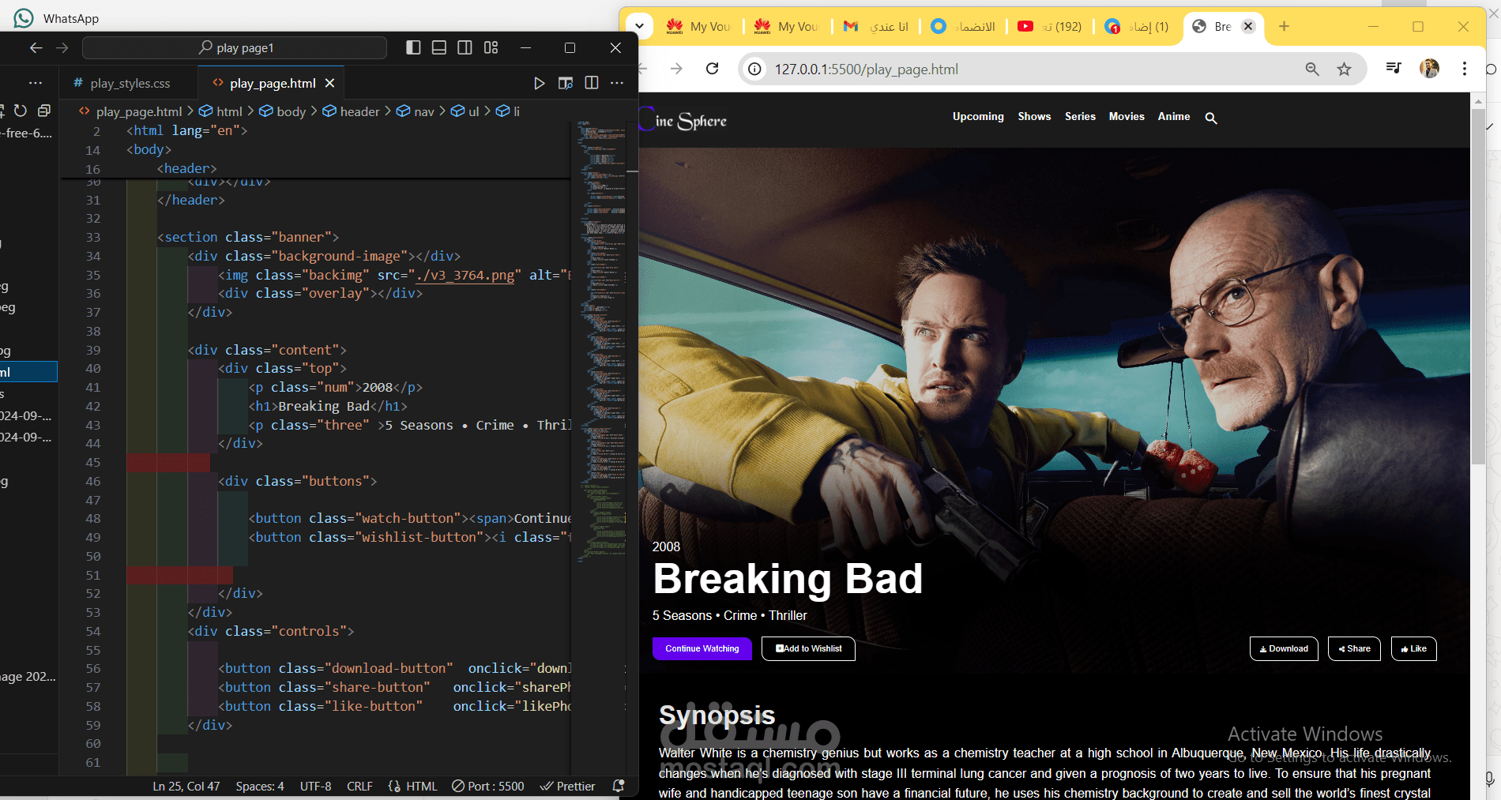
Task: Select the ul breadcrumb item
Action: point(465,111)
